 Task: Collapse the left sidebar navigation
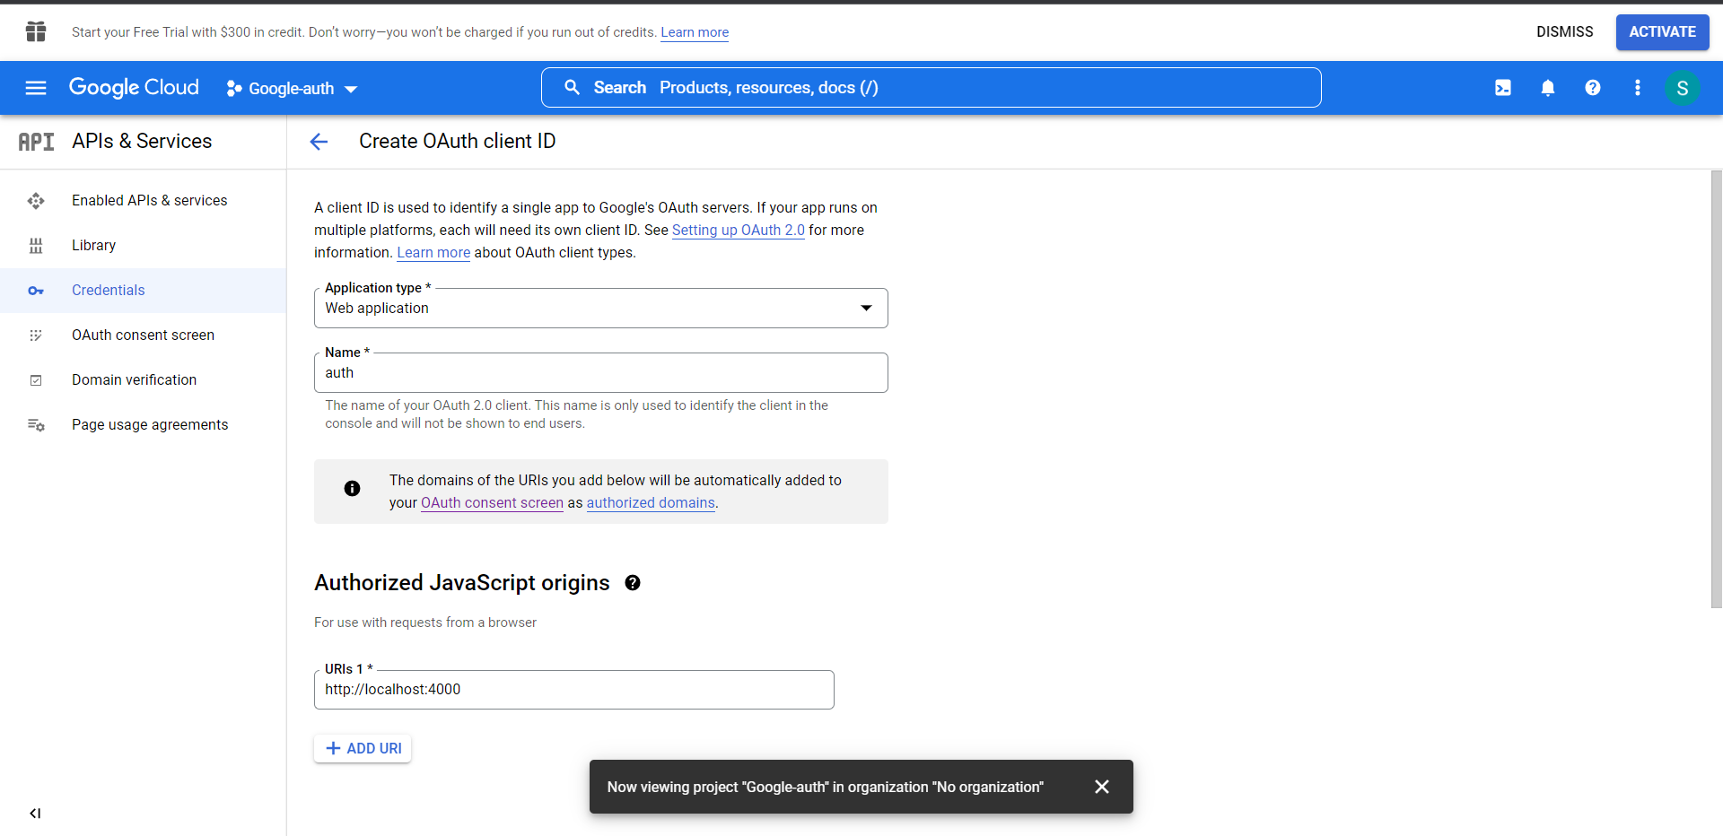[x=35, y=814]
